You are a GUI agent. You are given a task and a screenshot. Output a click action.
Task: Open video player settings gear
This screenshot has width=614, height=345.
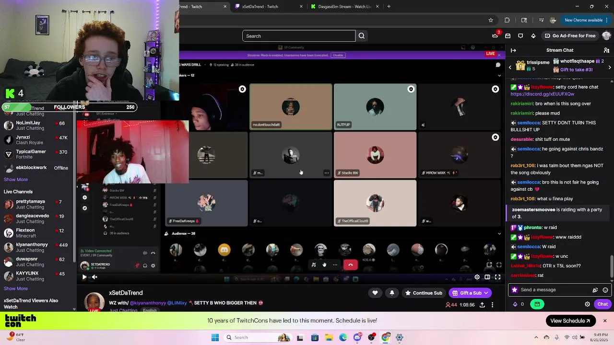click(x=477, y=277)
